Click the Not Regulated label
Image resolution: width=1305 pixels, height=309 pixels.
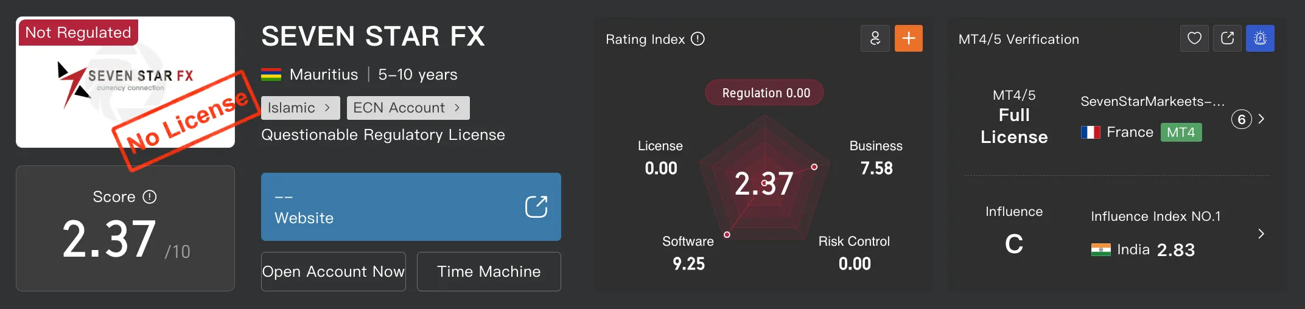[79, 32]
